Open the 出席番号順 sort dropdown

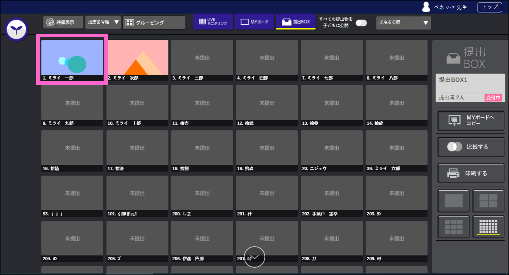[103, 22]
